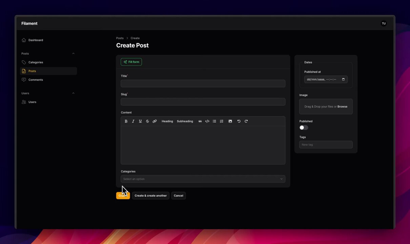Go to Dashboard in the sidebar
This screenshot has width=410, height=244.
[36, 40]
